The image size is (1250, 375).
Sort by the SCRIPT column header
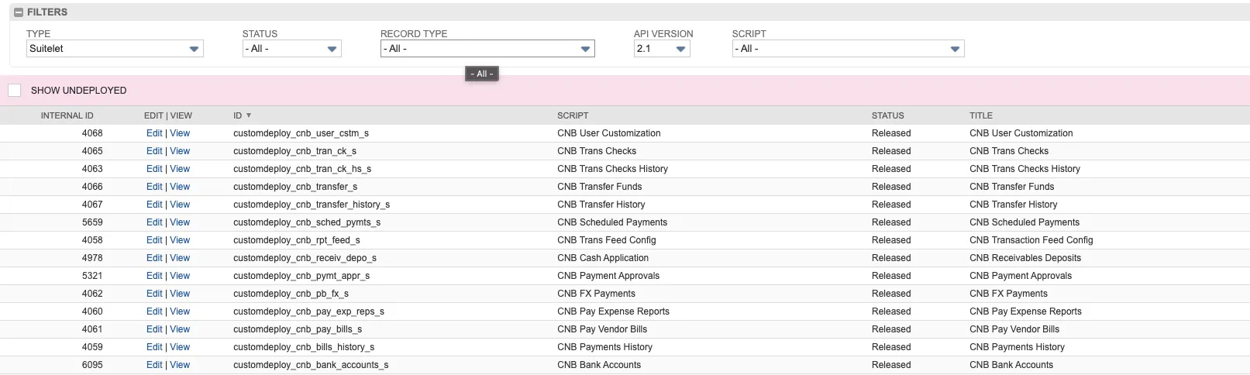(573, 115)
